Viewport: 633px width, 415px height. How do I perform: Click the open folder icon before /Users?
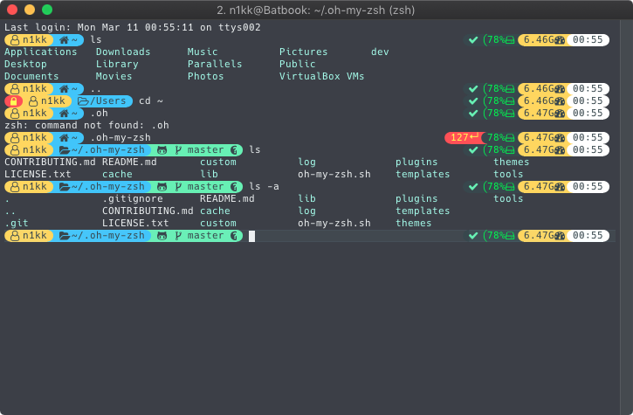tap(84, 101)
